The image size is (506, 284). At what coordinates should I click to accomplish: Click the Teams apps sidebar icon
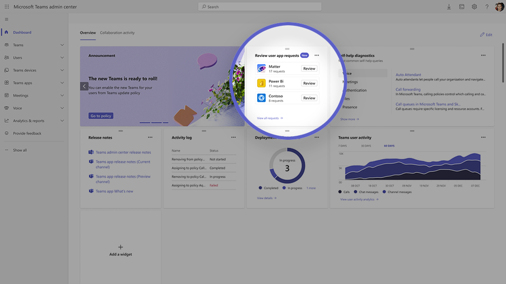[7, 83]
